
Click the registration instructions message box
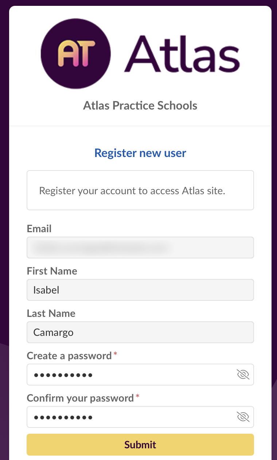coord(140,190)
